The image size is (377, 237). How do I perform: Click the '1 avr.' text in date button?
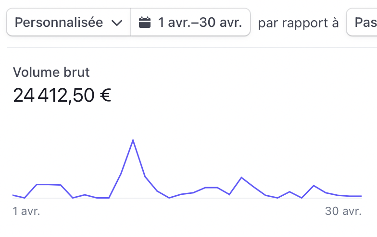[x=173, y=23]
